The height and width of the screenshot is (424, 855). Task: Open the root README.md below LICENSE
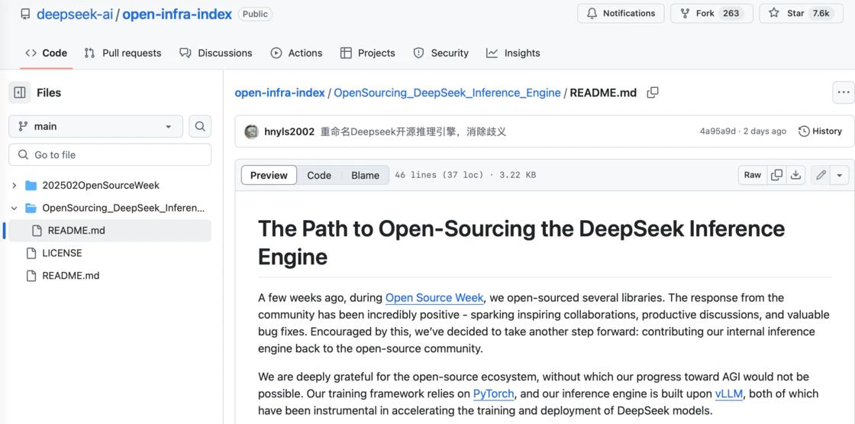point(71,276)
